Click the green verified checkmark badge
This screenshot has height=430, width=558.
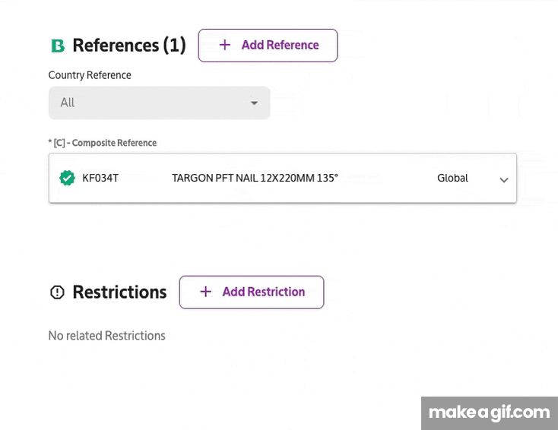(67, 178)
